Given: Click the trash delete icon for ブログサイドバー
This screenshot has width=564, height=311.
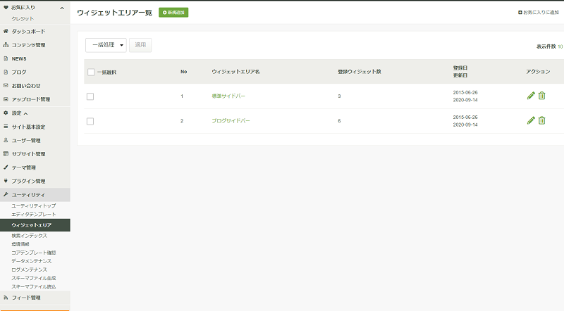Looking at the screenshot, I should (x=541, y=120).
